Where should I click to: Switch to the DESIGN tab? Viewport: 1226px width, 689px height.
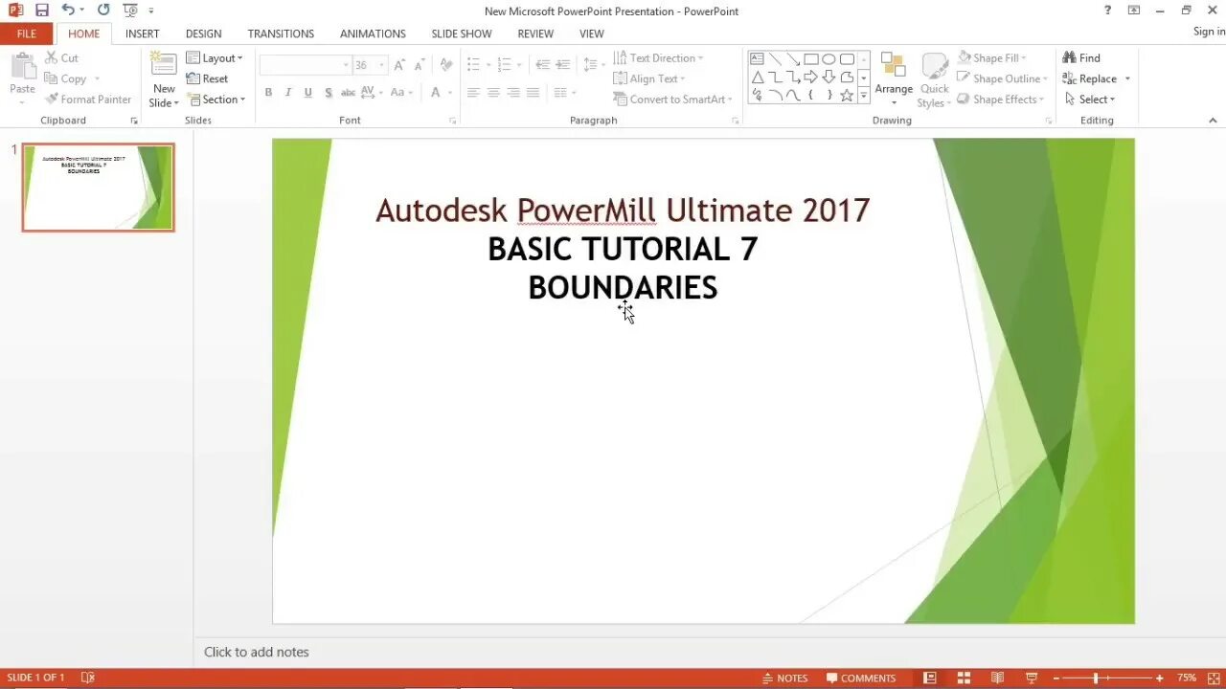coord(203,33)
